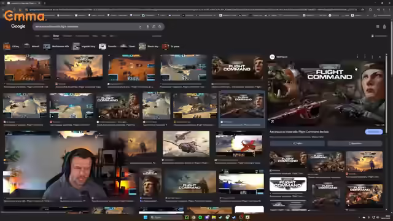Viewport: 393px width, 221px height.
Task: Open the Google apps grid icon
Action: click(378, 26)
